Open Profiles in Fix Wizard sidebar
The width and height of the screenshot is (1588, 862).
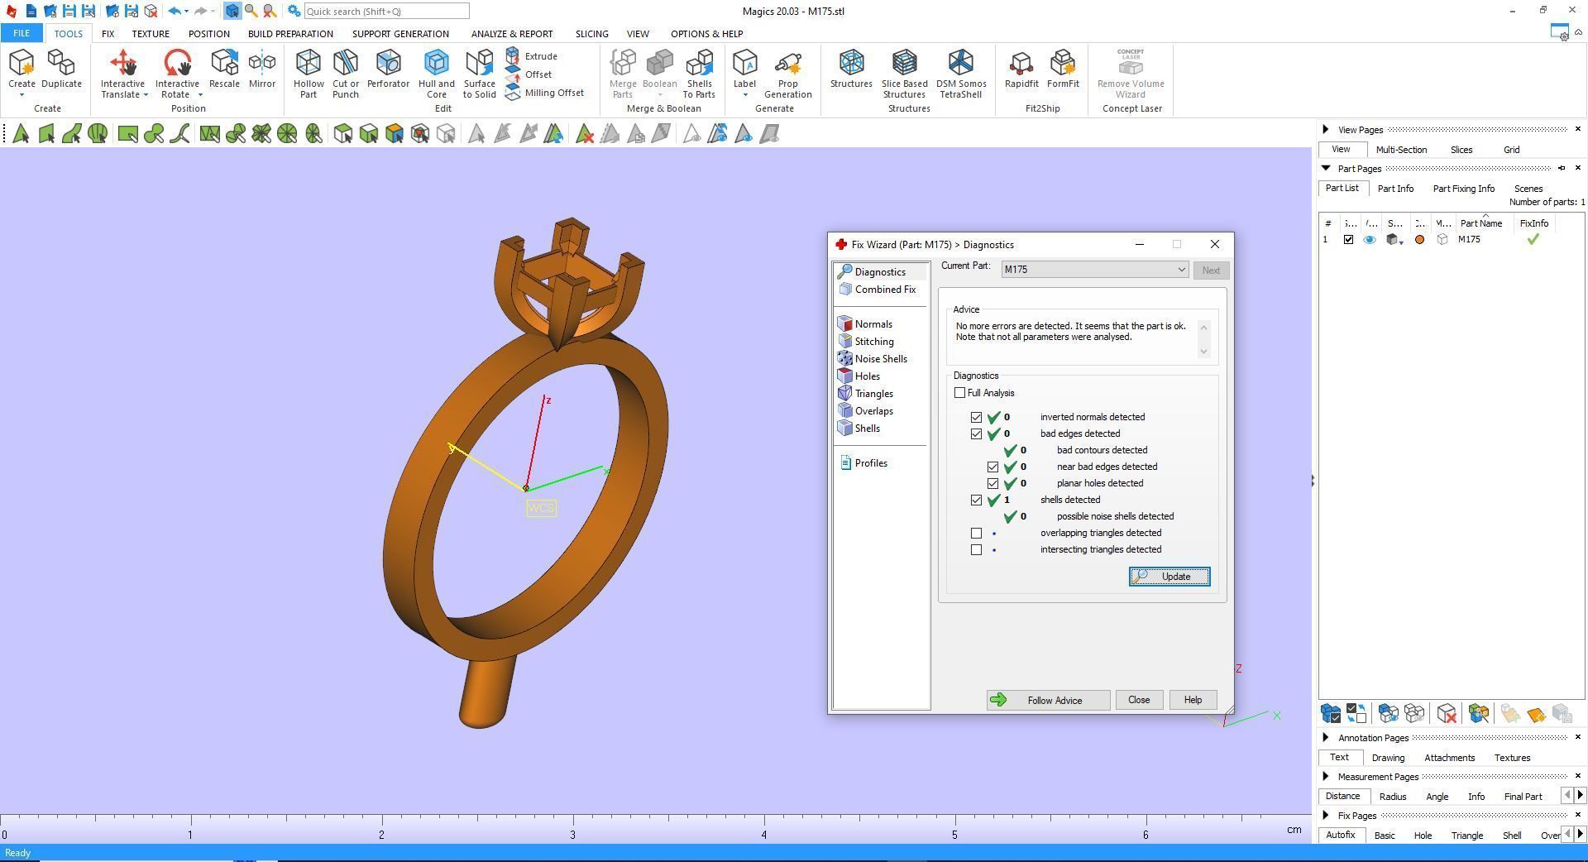[x=863, y=463]
